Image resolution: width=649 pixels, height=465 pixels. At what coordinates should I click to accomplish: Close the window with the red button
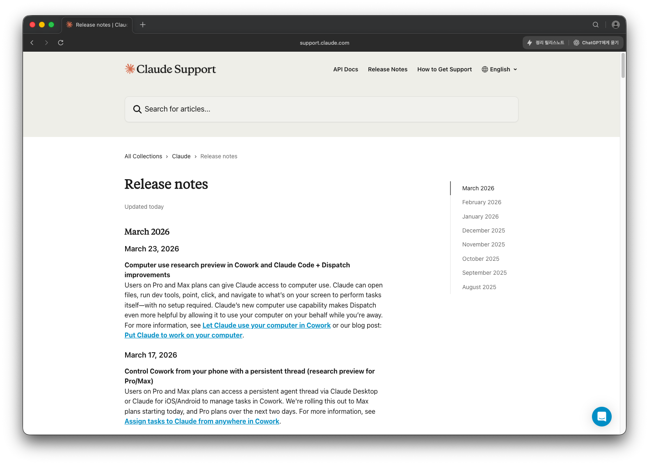coord(32,25)
